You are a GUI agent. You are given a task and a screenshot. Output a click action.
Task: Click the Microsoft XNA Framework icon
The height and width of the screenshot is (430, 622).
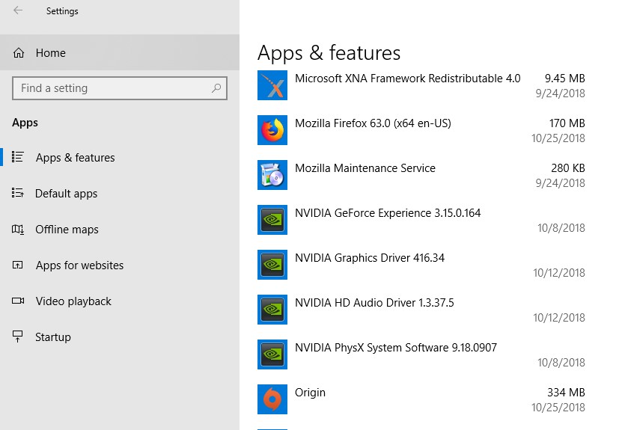point(272,85)
